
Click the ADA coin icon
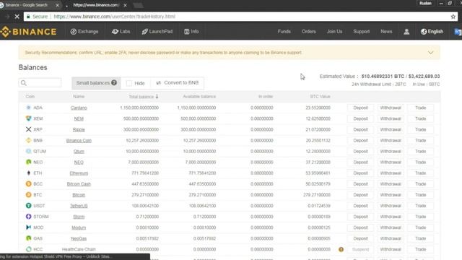[29, 108]
